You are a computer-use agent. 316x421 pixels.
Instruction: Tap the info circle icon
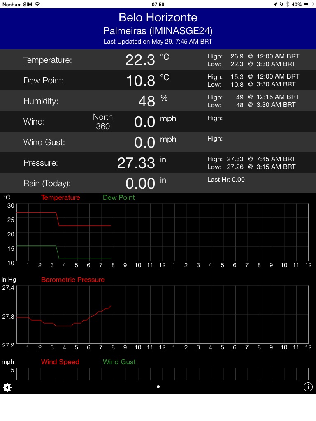click(x=308, y=387)
